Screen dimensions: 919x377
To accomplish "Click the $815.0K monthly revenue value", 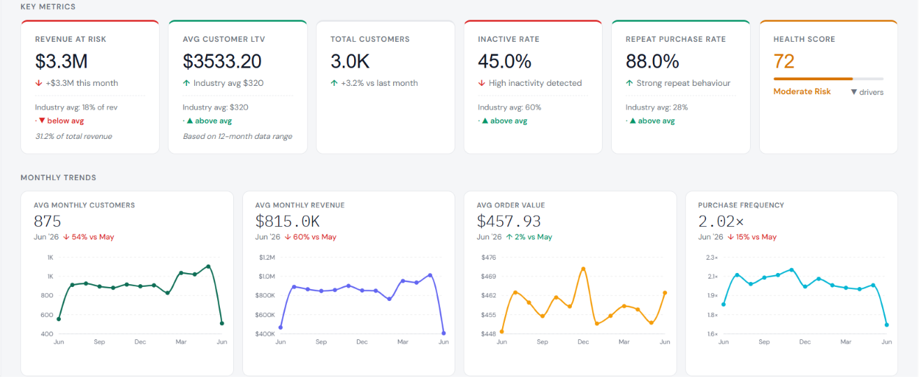I will 288,221.
